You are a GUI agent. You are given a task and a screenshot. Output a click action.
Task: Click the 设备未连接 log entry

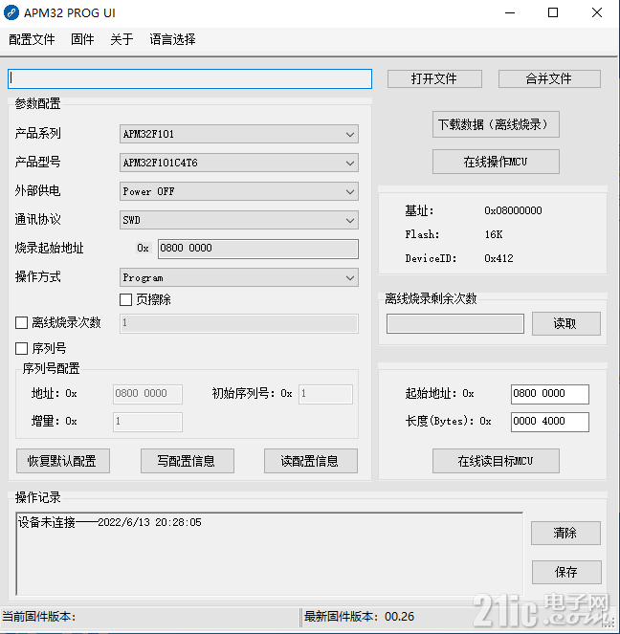pyautogui.click(x=109, y=522)
